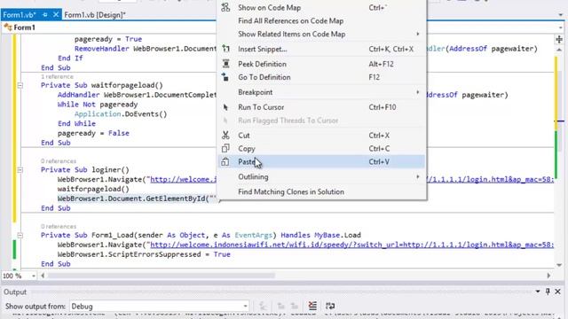Collapse the waitforpageload sub outline
Image resolution: width=568 pixels, height=319 pixels.
(x=20, y=85)
